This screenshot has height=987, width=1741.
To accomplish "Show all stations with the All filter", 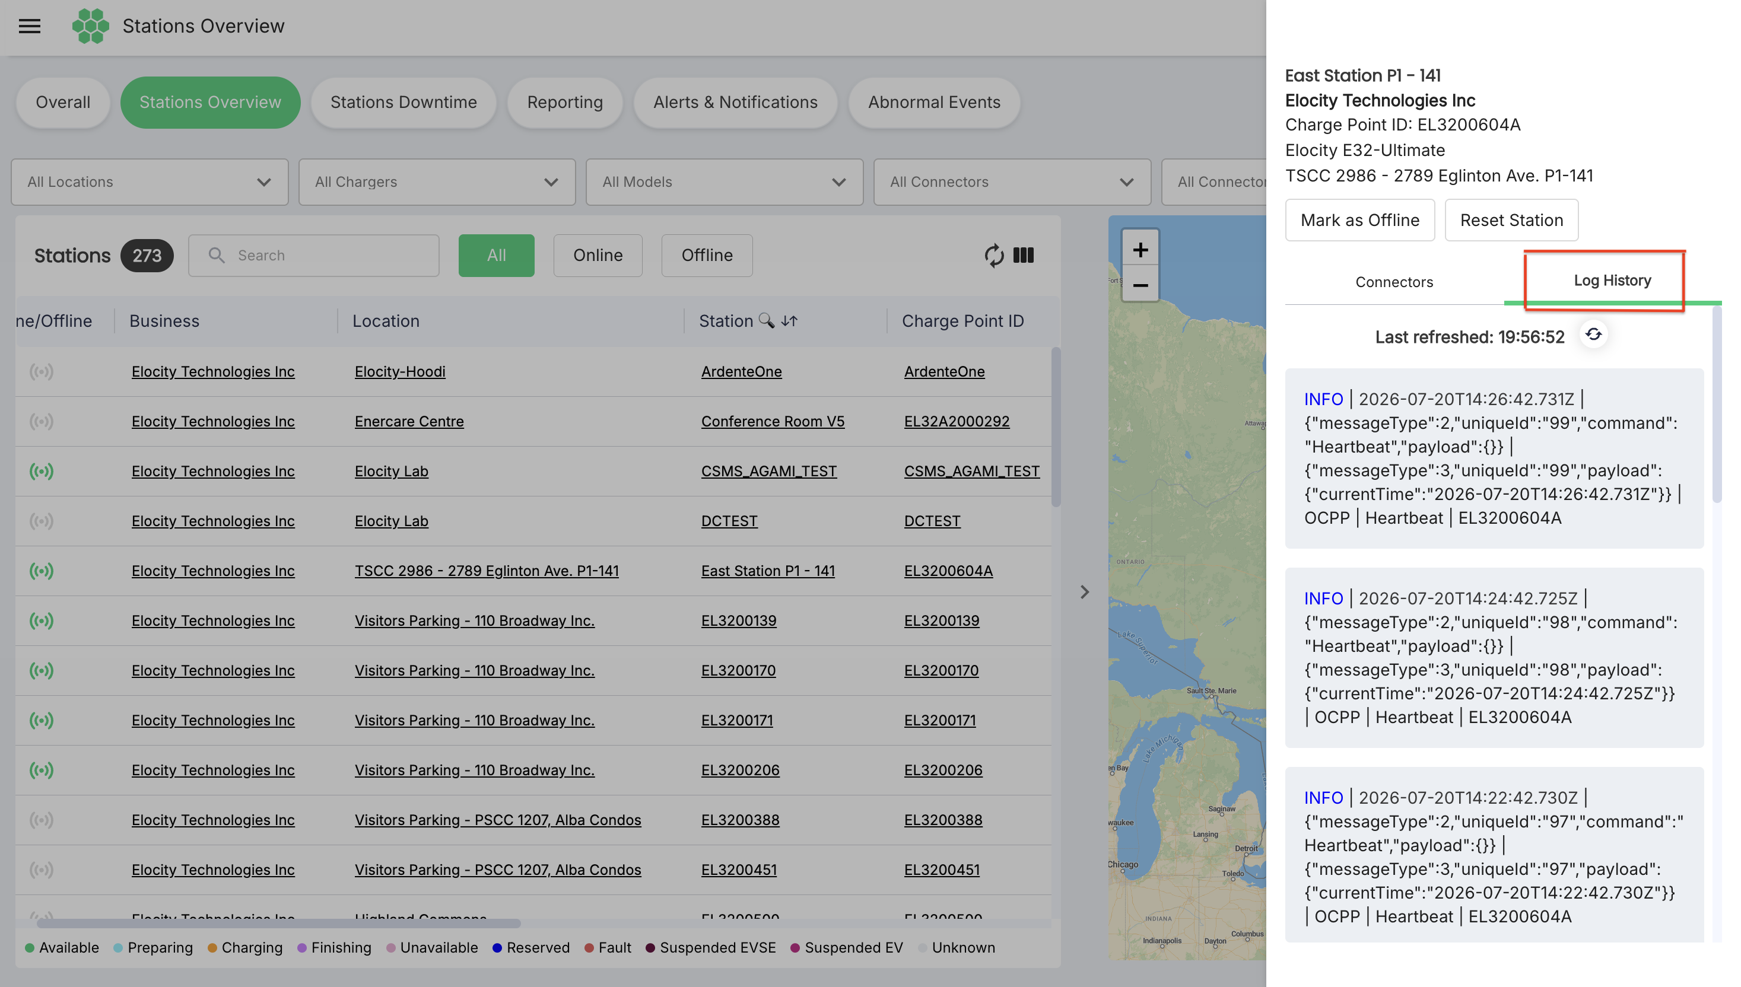I will click(x=496, y=256).
